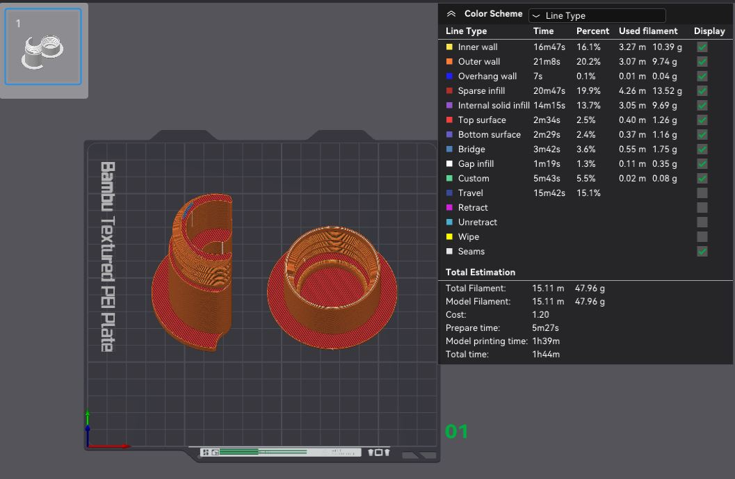Click the white Gap infill color swatch

[x=449, y=163]
